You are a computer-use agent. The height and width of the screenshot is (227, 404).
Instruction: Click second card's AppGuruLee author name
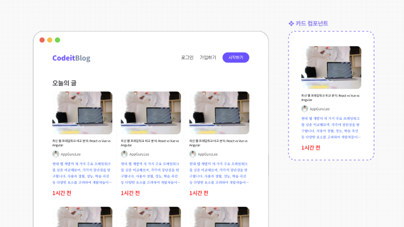point(140,154)
